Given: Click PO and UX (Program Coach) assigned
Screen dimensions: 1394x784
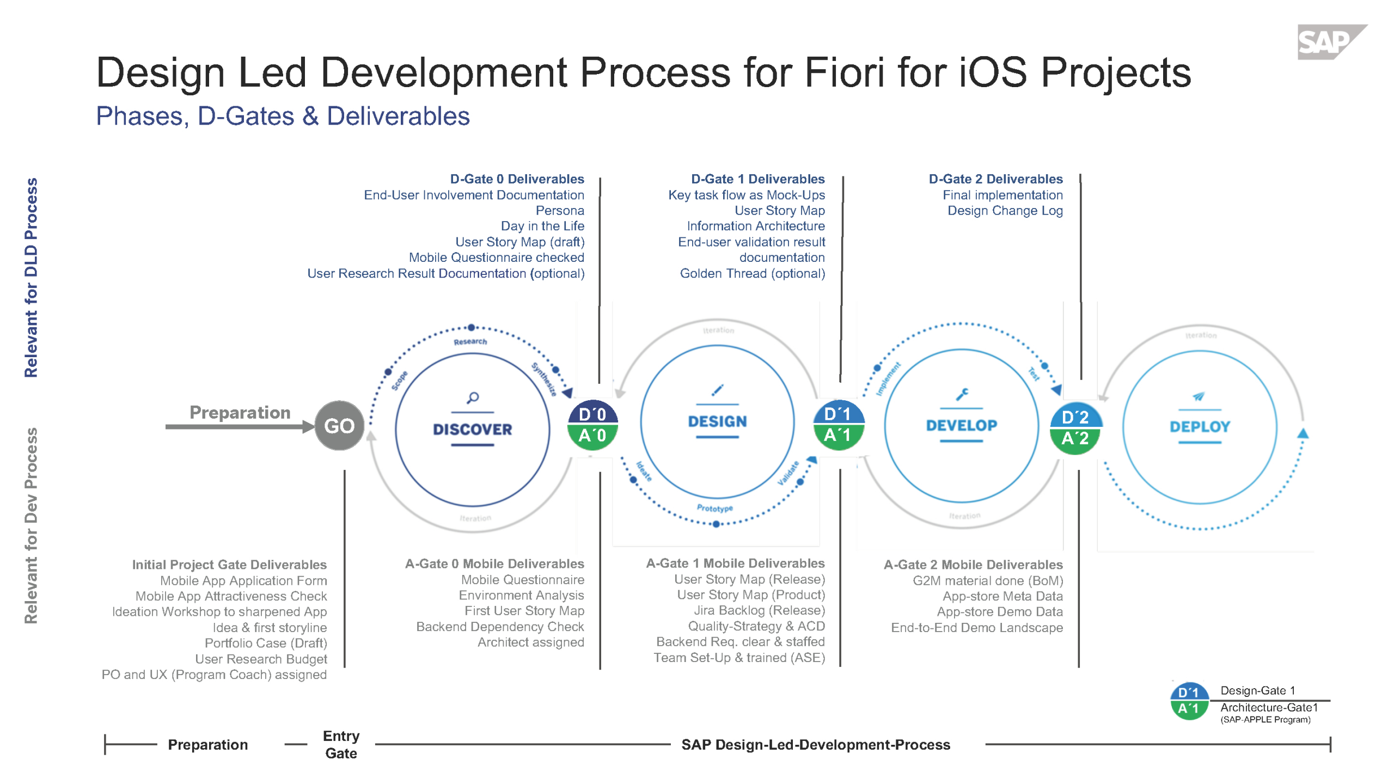Looking at the screenshot, I should click(214, 675).
